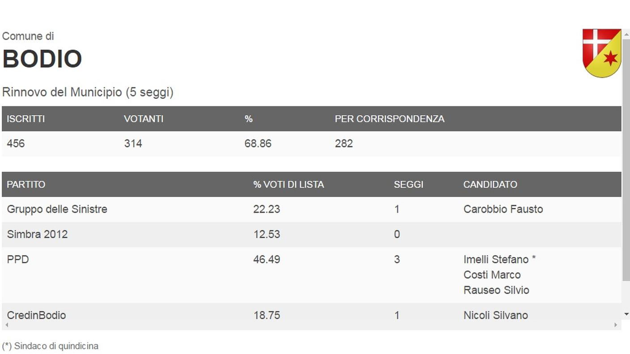Screen dimensions: 630x354
Task: Click candidate Carobbio Fausto
Action: point(503,209)
